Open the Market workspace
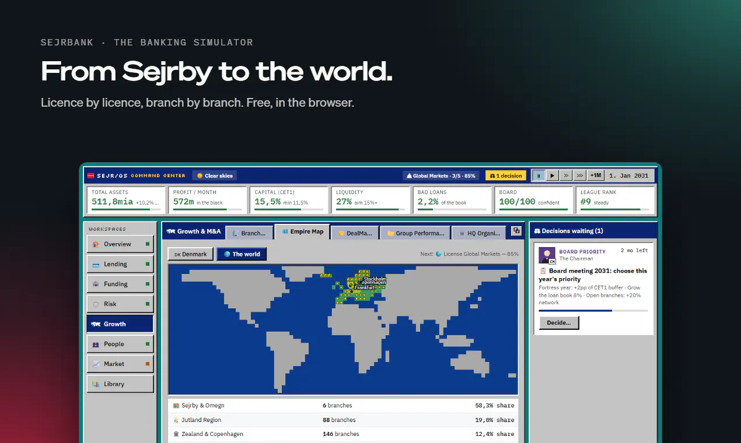 [120, 364]
